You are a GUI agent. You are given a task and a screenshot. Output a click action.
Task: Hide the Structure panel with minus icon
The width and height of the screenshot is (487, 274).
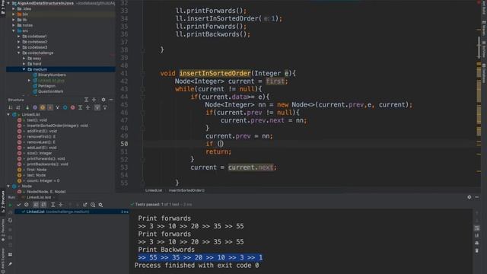[x=111, y=100]
